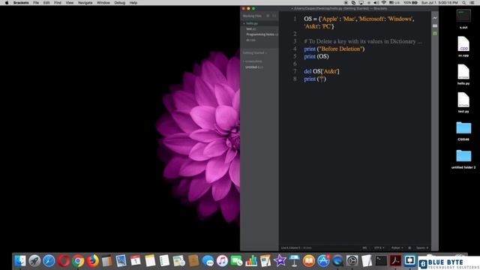Viewport: 480px width, 270px height.
Task: Open Finder from the dock
Action: pyautogui.click(x=20, y=261)
